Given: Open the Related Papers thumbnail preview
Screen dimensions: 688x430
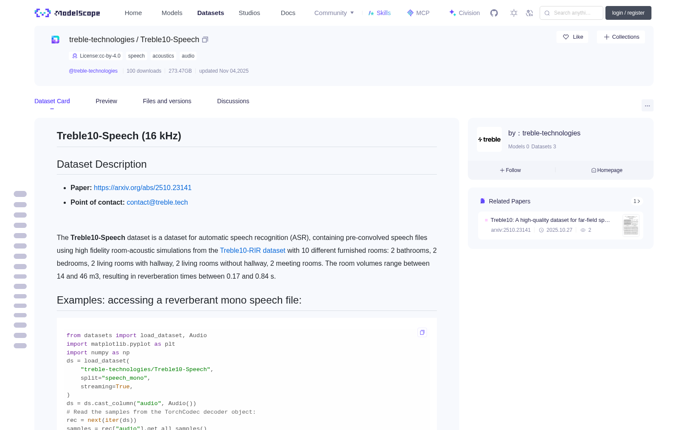Looking at the screenshot, I should (x=631, y=225).
